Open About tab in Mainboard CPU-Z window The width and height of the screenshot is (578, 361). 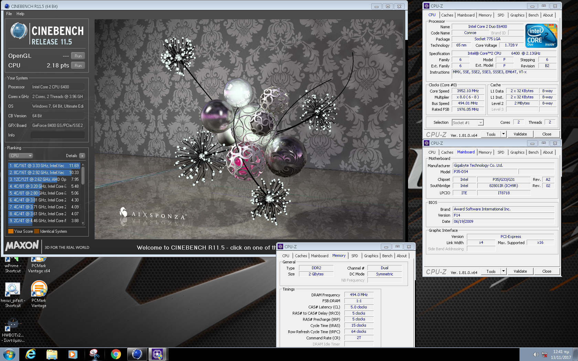tap(548, 152)
